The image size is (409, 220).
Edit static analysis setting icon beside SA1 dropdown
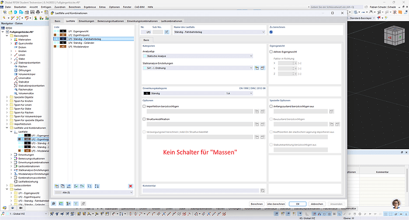coord(263,68)
